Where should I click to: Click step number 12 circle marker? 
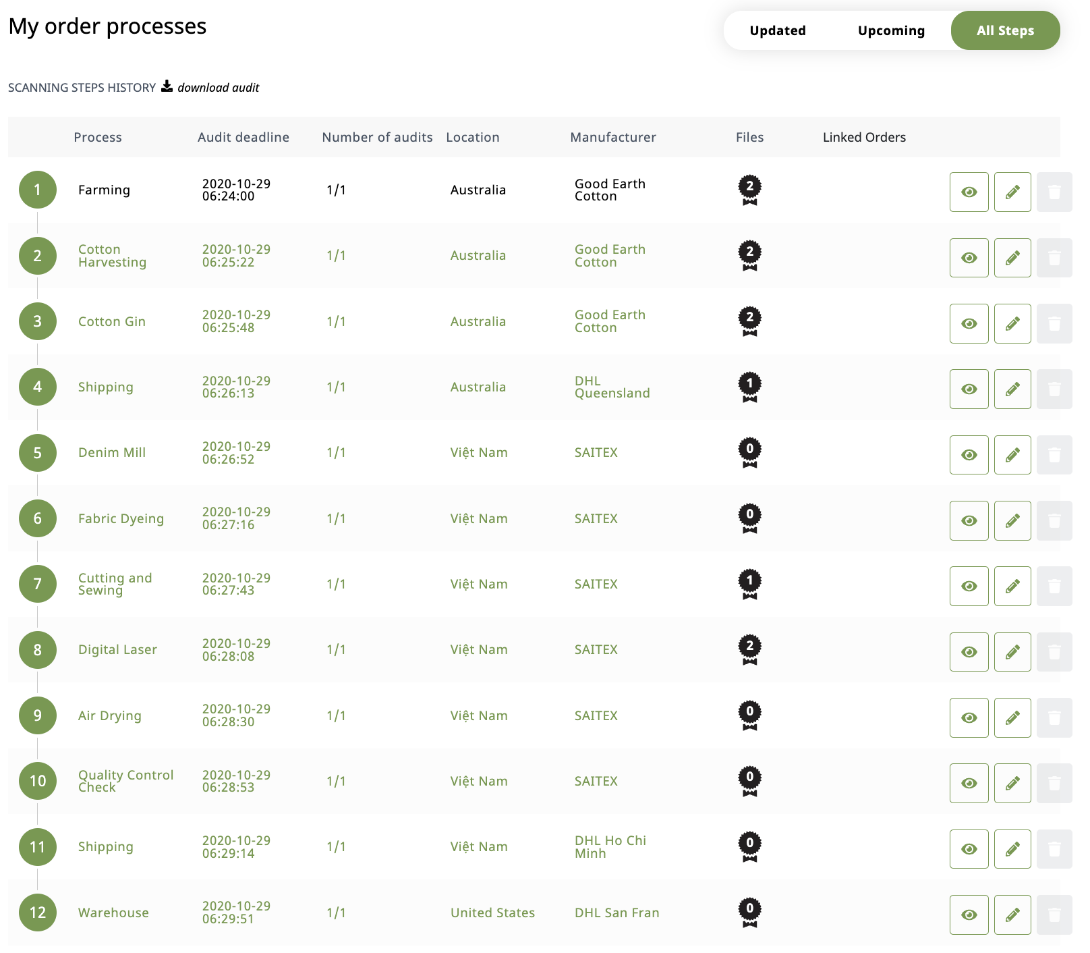pos(38,913)
